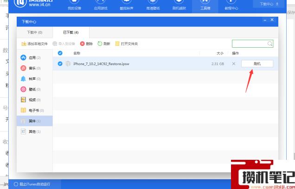Select 铃声 (0) category in sidebar
This screenshot has width=295, height=189.
click(x=35, y=79)
